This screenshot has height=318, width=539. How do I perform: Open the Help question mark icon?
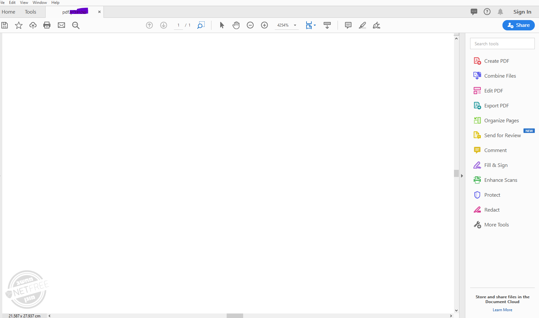(487, 12)
